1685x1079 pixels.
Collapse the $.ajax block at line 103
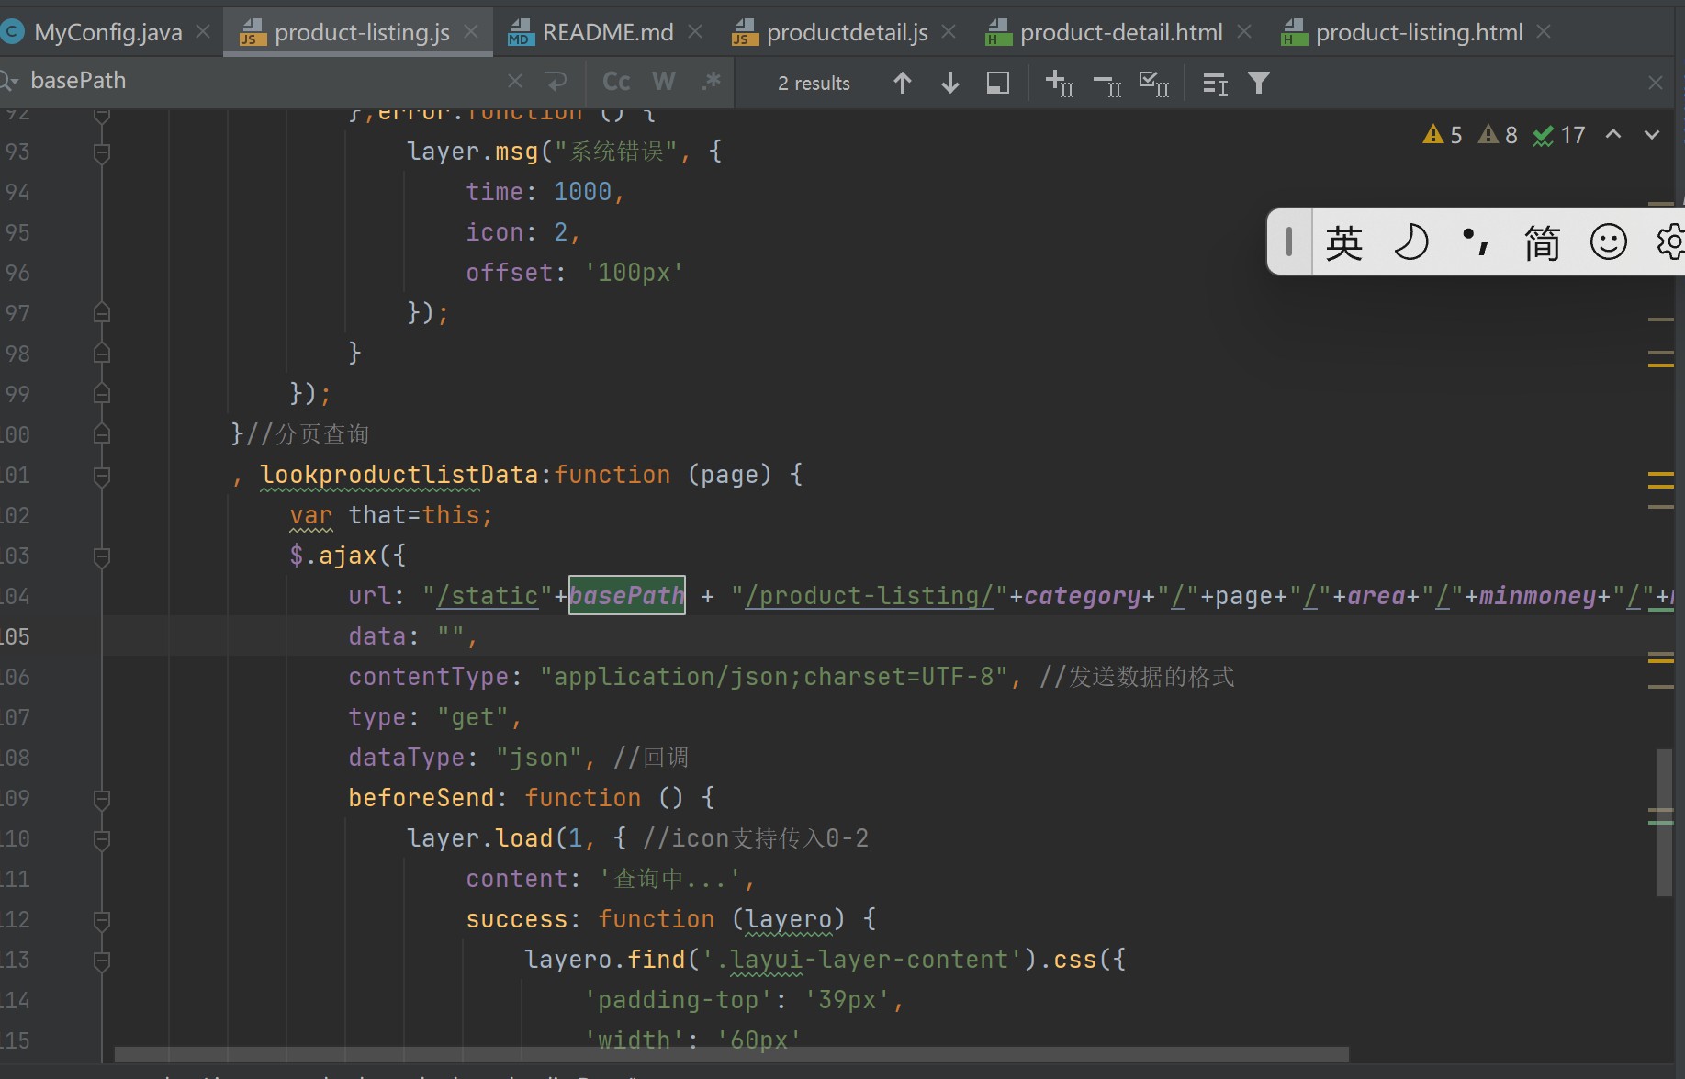point(102,556)
